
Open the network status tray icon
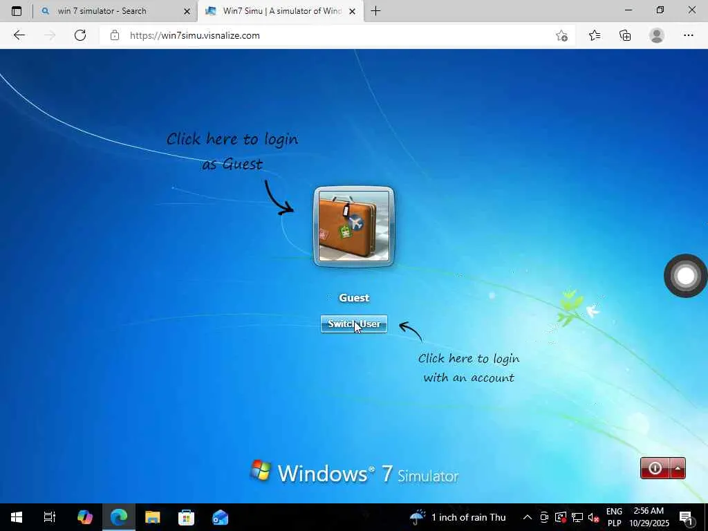(577, 517)
